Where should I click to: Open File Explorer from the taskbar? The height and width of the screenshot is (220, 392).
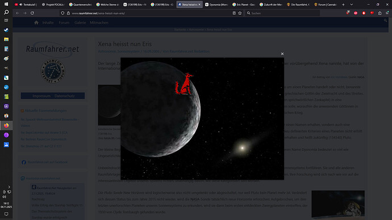6,40
